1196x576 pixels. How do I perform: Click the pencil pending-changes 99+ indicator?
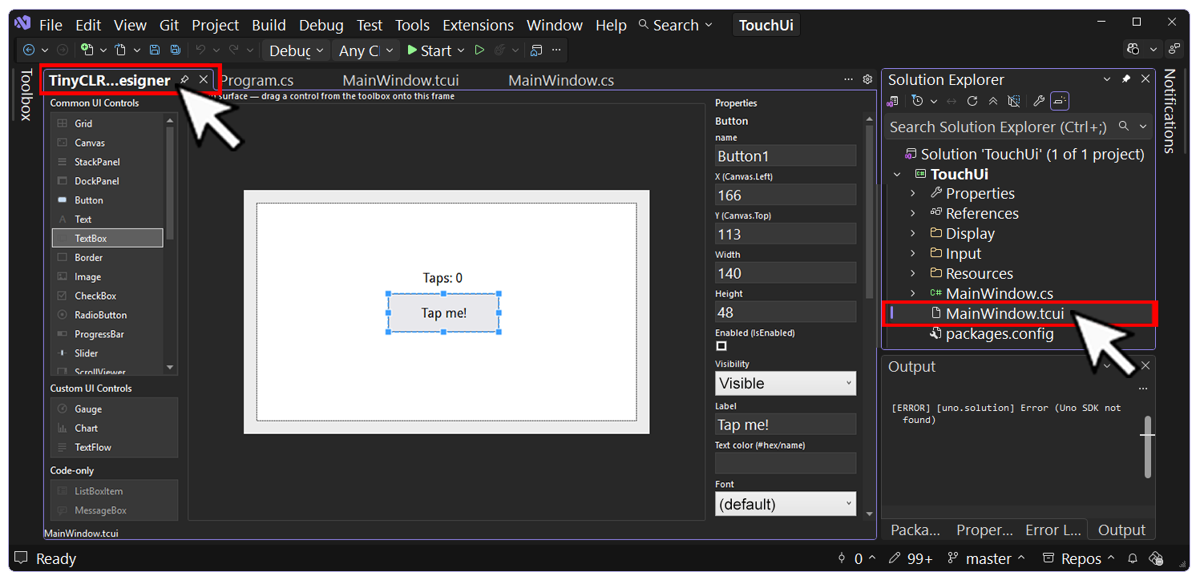[911, 558]
